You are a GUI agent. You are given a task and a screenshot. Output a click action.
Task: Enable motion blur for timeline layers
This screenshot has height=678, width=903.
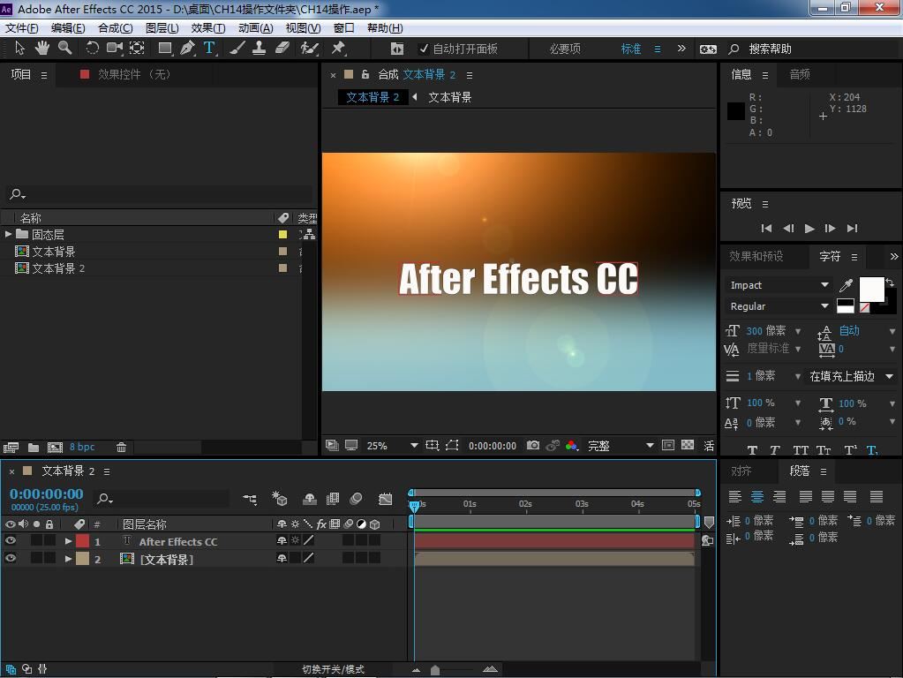[x=356, y=499]
